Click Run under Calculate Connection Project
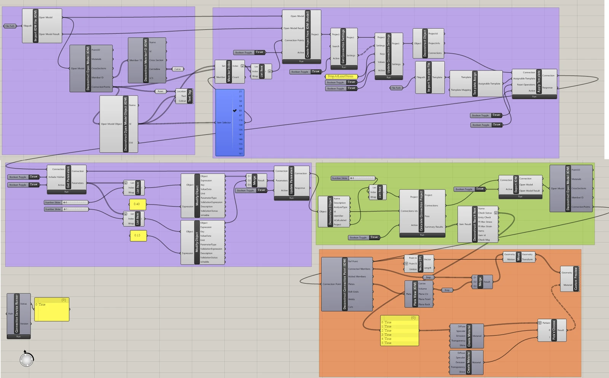Viewport: 609px width, 378px height. (x=422, y=235)
